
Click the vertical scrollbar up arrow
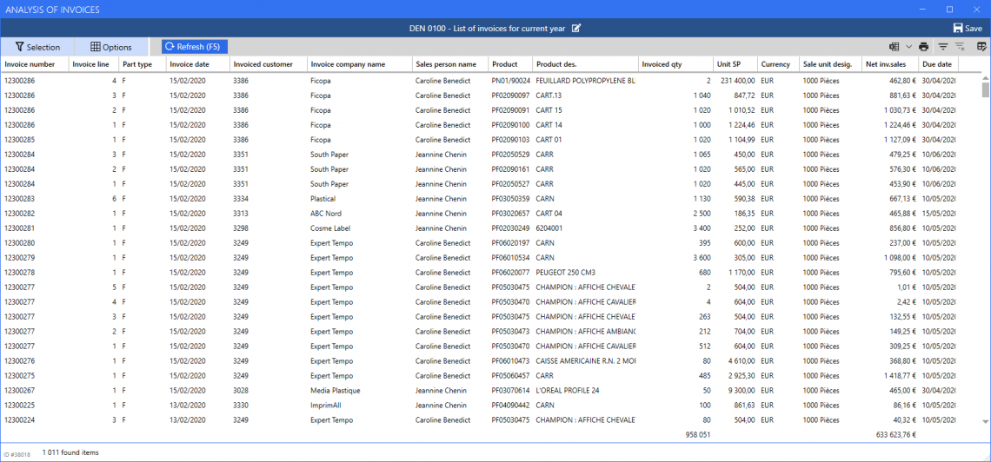point(985,77)
